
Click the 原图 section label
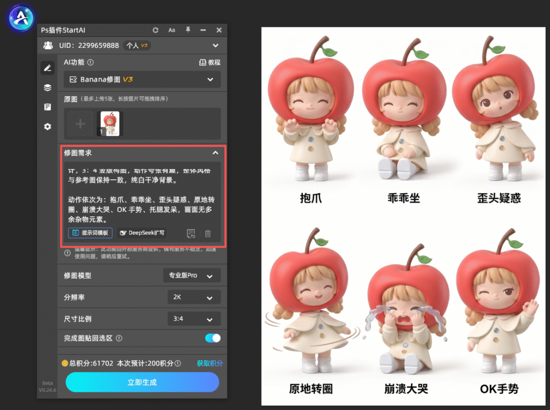tap(70, 99)
